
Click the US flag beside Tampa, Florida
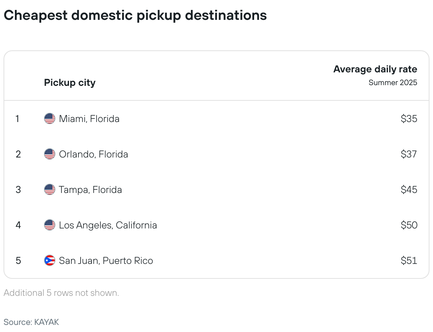pyautogui.click(x=50, y=189)
